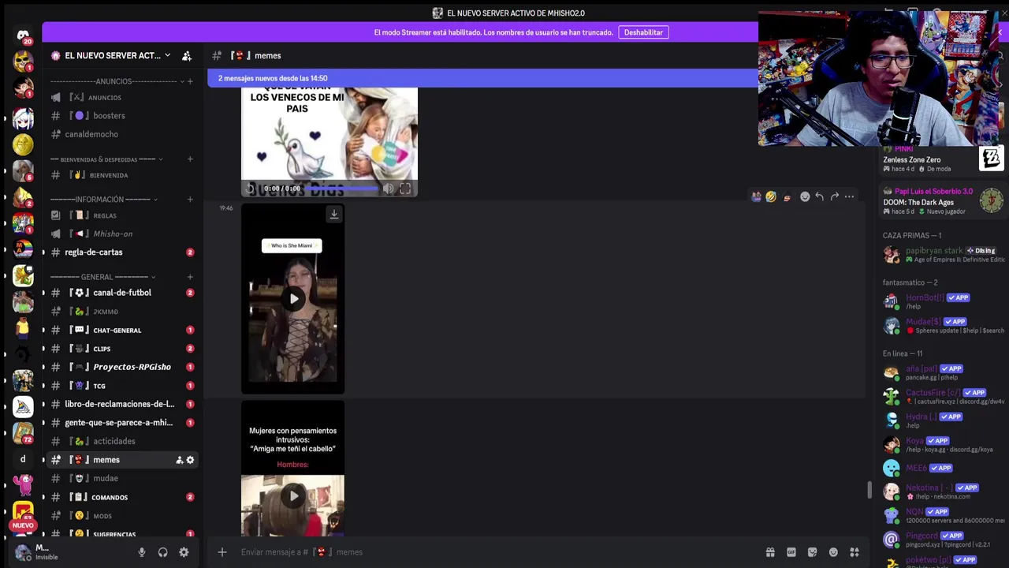The height and width of the screenshot is (568, 1009).
Task: Open the sticker picker
Action: click(812, 552)
